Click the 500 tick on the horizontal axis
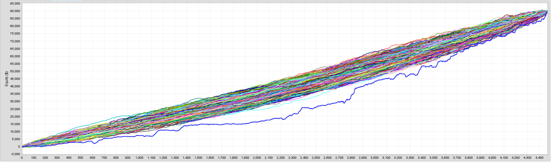Image resolution: width=552 pixels, height=162 pixels. pos(81,158)
